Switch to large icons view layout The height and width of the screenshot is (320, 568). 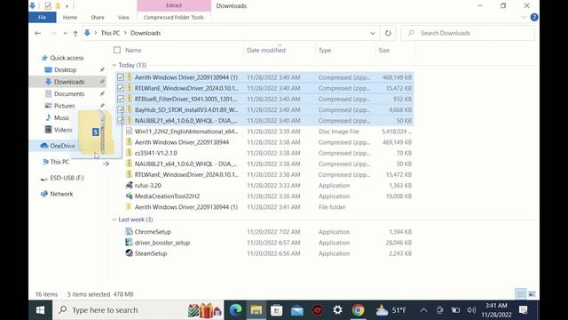tap(532, 294)
